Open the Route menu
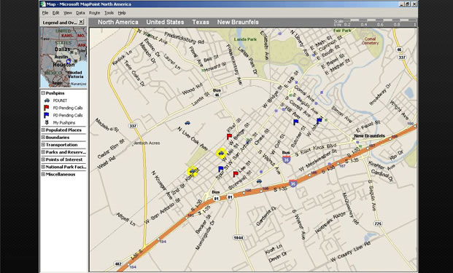This screenshot has width=453, height=273. [95, 13]
